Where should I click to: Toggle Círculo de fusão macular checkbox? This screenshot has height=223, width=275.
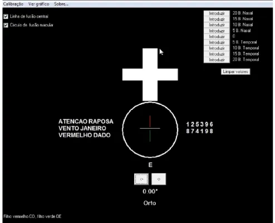pos(6,25)
